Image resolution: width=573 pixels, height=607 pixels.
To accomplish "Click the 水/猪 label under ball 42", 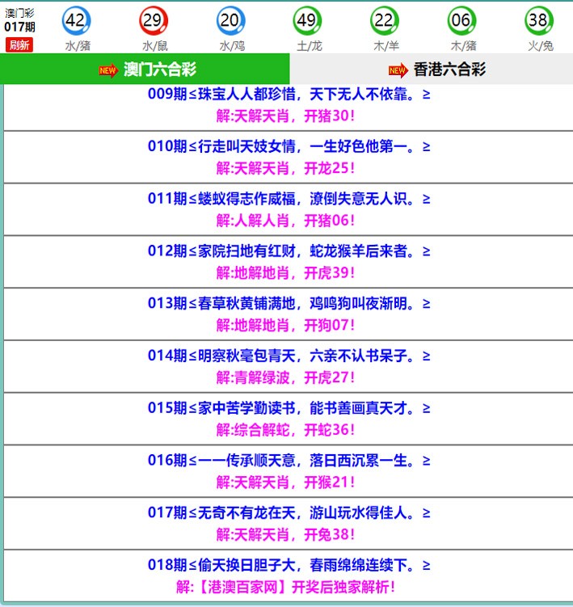I will tap(77, 46).
